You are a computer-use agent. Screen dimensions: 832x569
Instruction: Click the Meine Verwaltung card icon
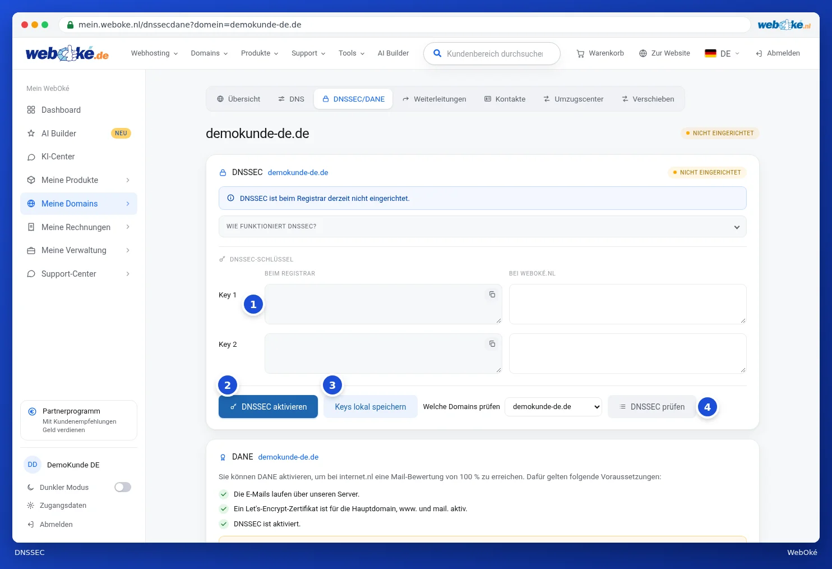31,251
